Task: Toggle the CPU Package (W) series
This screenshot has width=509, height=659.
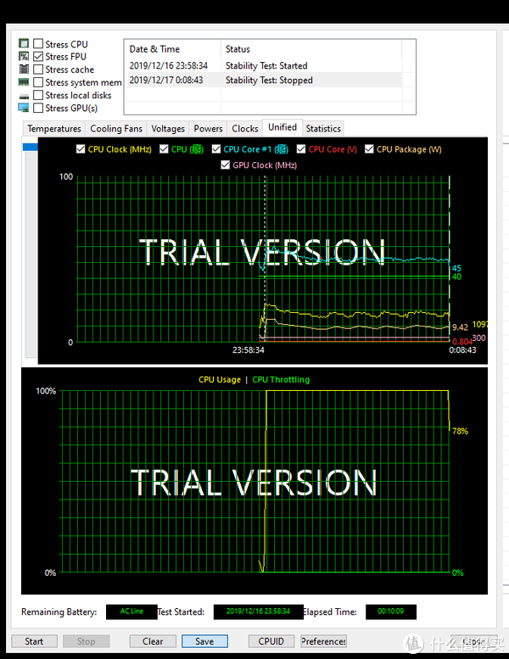Action: pos(369,149)
